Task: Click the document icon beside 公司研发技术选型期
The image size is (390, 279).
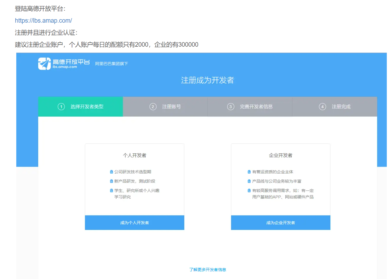Action: point(112,172)
